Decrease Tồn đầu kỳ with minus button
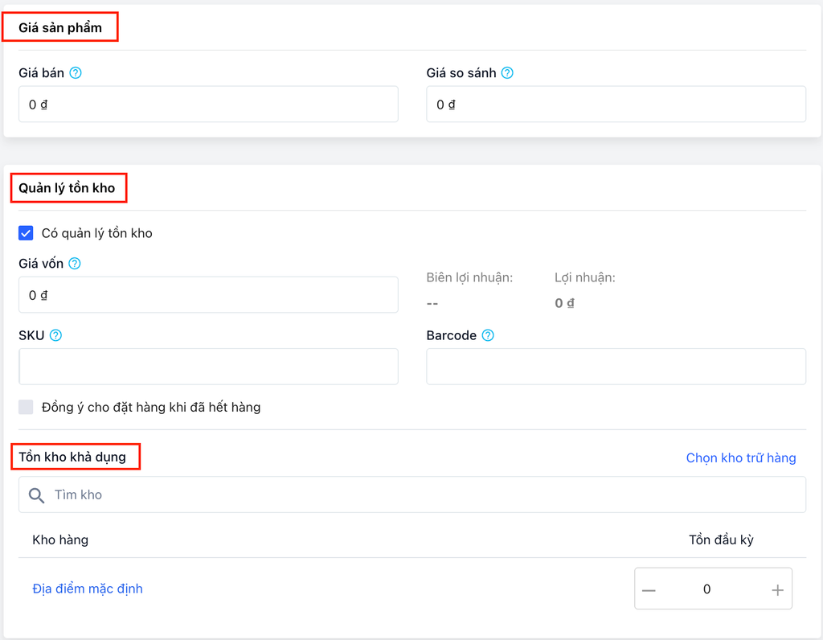823x640 pixels. pyautogui.click(x=649, y=590)
